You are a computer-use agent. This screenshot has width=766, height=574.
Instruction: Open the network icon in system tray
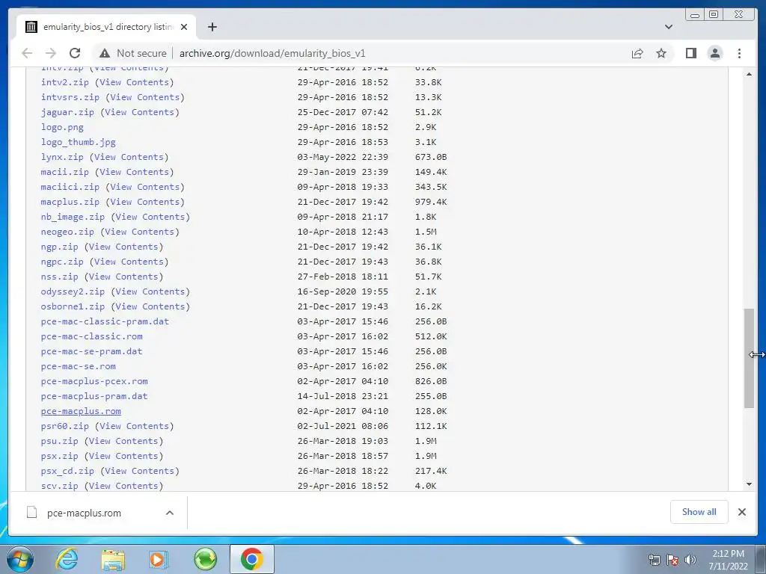tap(654, 560)
